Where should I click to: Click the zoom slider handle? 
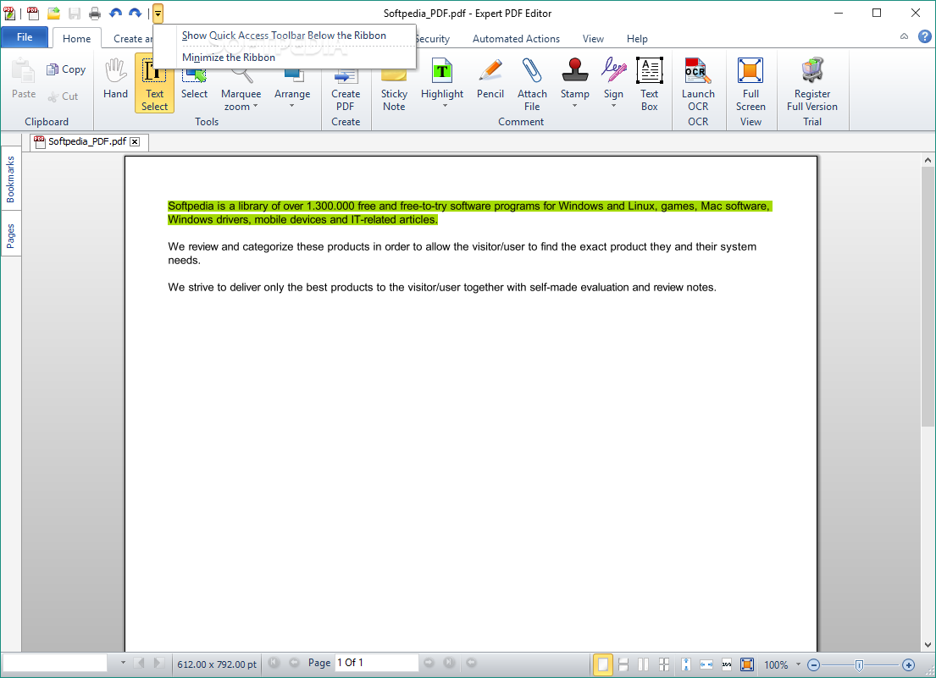[859, 665]
